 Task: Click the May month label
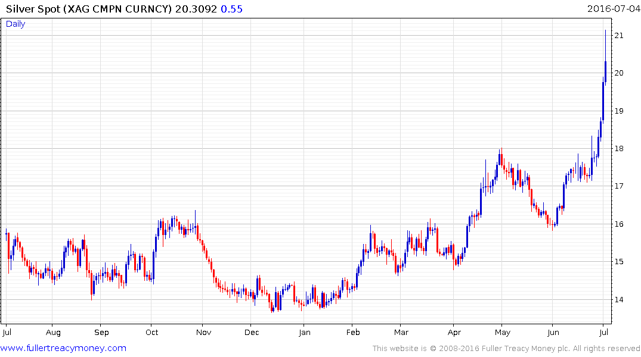tap(503, 333)
